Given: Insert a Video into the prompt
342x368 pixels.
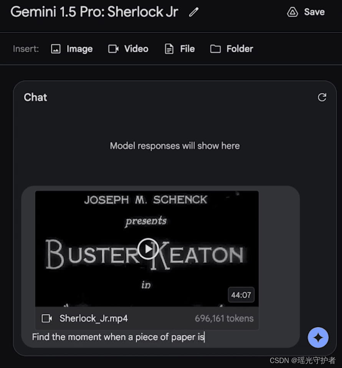Looking at the screenshot, I should [x=128, y=49].
